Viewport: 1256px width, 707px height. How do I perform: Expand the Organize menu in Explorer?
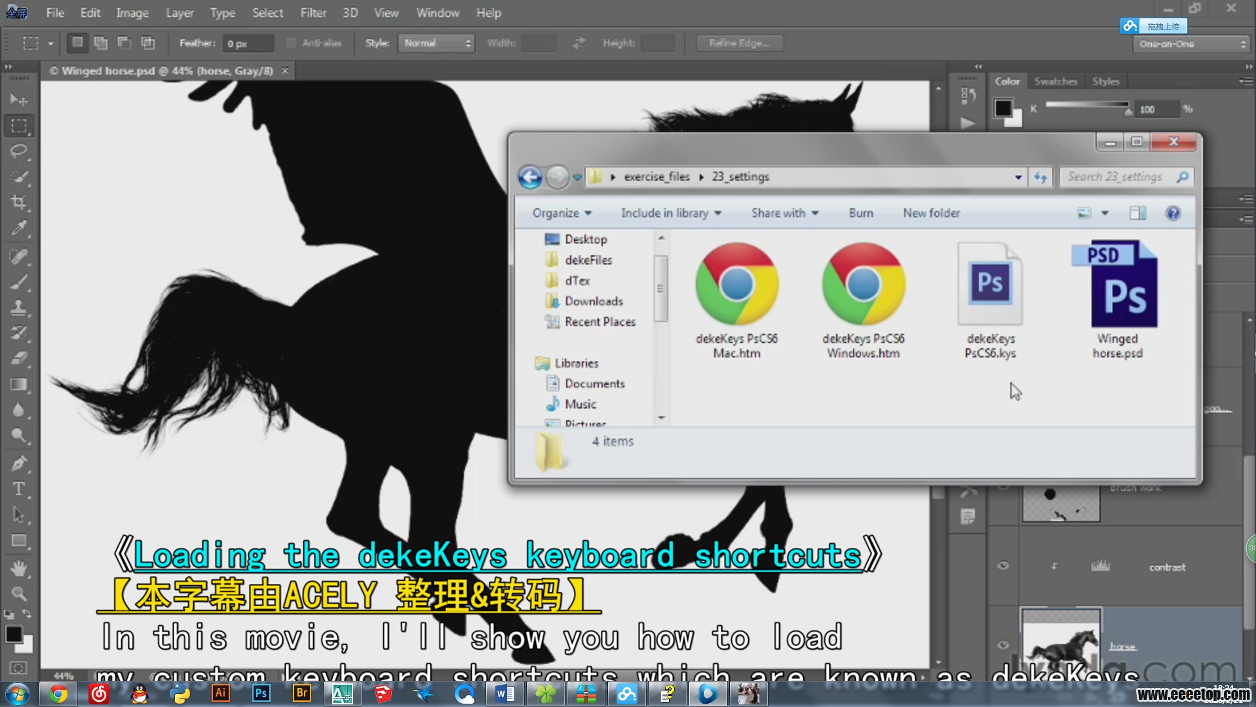561,213
